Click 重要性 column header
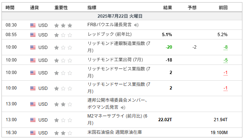 (61, 7)
